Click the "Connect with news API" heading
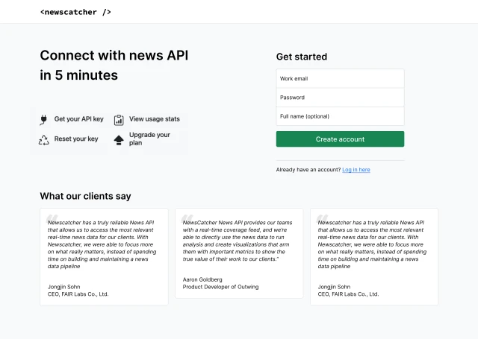This screenshot has height=339, width=478. point(114,55)
